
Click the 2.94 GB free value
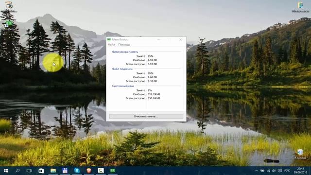click(x=152, y=60)
